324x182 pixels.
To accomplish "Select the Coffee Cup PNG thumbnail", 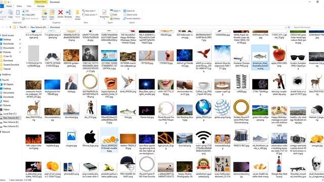I will (x=204, y=85).
